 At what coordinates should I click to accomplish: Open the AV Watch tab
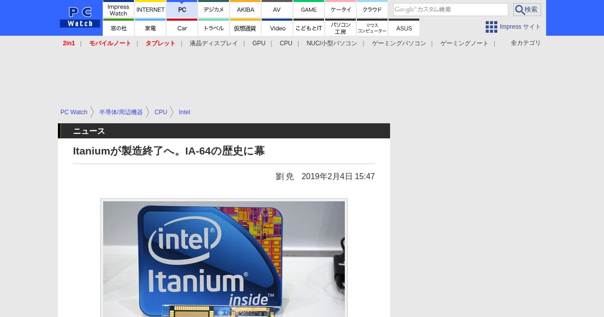[277, 9]
